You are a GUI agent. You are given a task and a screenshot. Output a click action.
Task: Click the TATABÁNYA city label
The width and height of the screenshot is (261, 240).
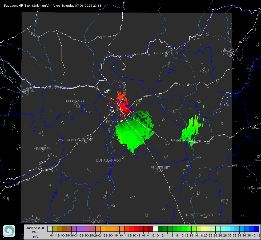75,101
